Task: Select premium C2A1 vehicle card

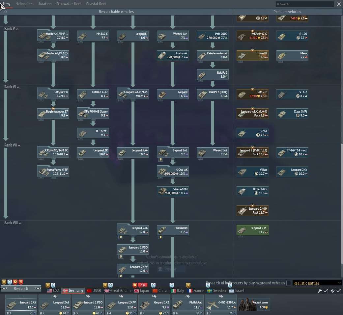Action: (252, 133)
